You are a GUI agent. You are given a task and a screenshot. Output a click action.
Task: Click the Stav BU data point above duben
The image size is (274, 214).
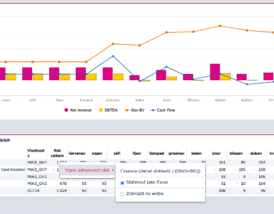tap(220, 26)
